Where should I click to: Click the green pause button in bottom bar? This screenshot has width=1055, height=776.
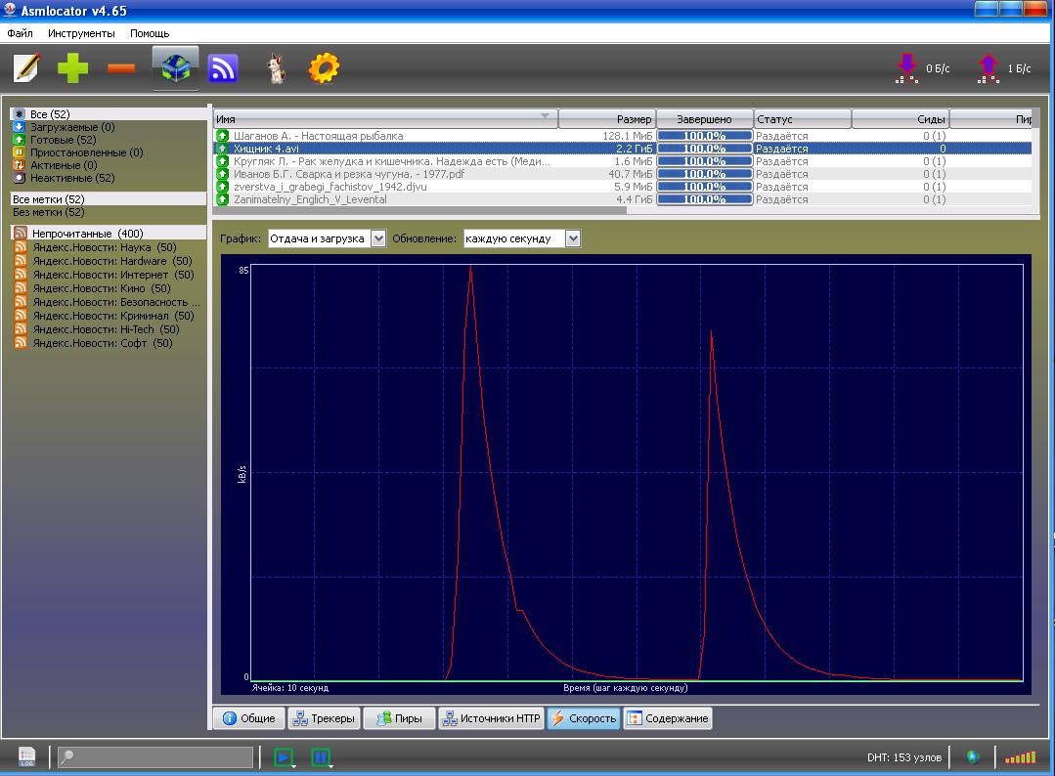click(x=320, y=756)
